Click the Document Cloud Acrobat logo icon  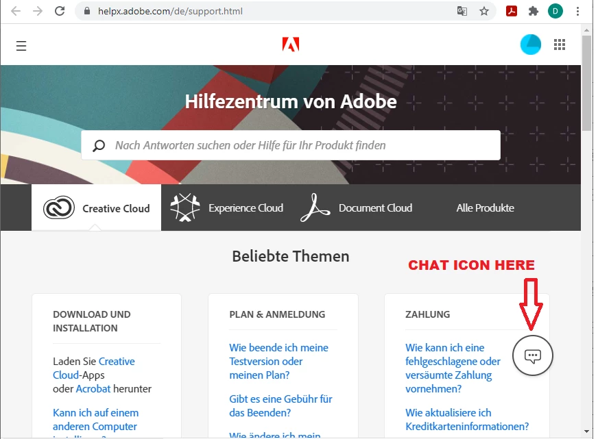(315, 208)
